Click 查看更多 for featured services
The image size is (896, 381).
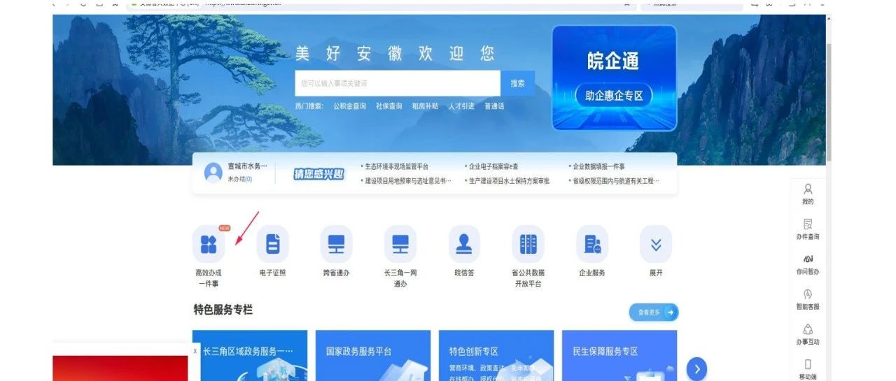(x=654, y=312)
